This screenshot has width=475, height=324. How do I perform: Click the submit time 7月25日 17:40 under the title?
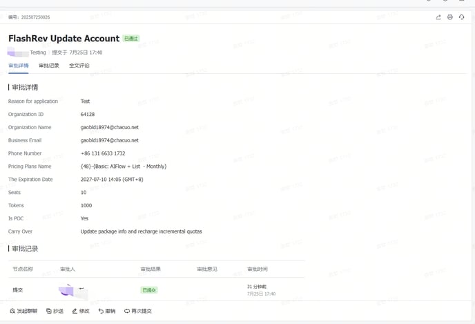(x=77, y=53)
